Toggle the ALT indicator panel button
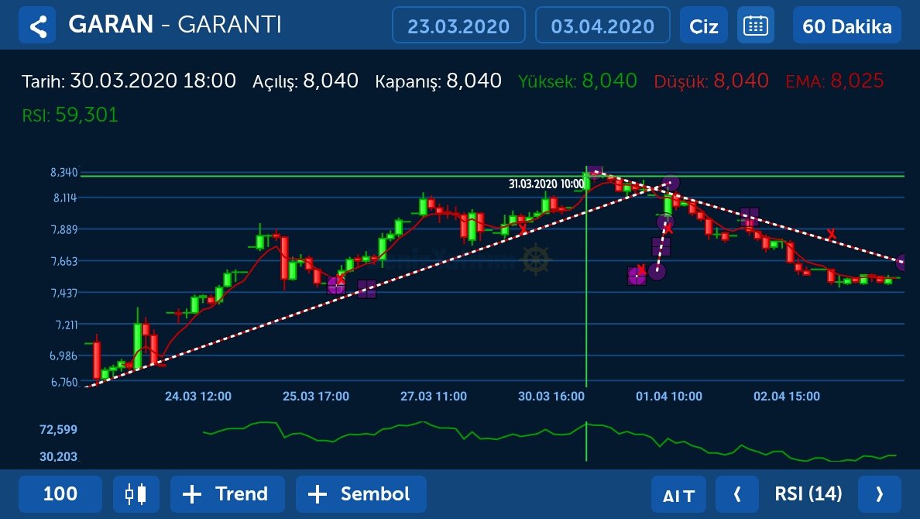The image size is (920, 519). (678, 493)
